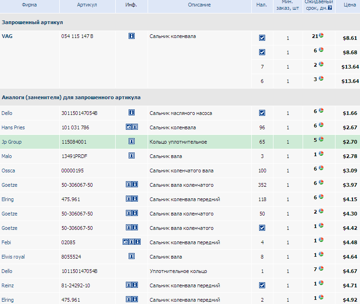Open pie chart icon for Dello $1.66 row
Viewport: 360px width, 304px height.
(x=321, y=110)
